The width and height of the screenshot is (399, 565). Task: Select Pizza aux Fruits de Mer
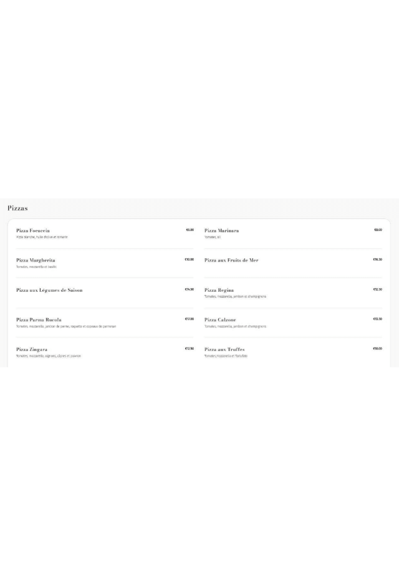pyautogui.click(x=231, y=260)
